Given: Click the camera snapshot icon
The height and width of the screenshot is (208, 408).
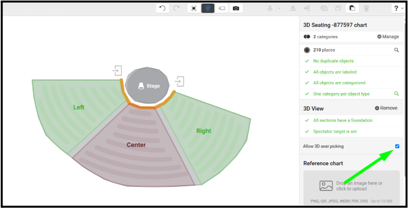Looking at the screenshot, I should point(236,8).
